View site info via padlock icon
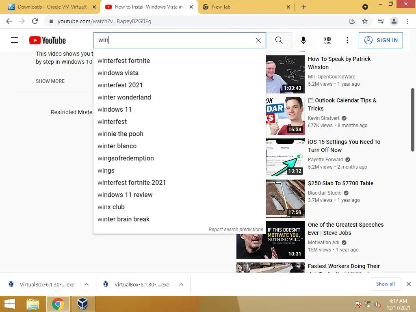Viewport: 416px width, 312px height. point(51,21)
